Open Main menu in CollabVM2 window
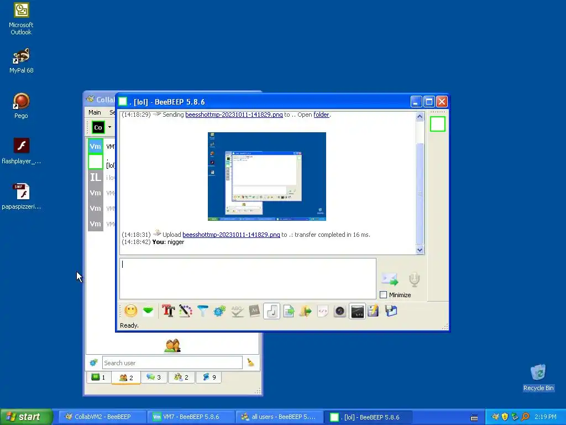This screenshot has width=566, height=425. click(x=95, y=112)
